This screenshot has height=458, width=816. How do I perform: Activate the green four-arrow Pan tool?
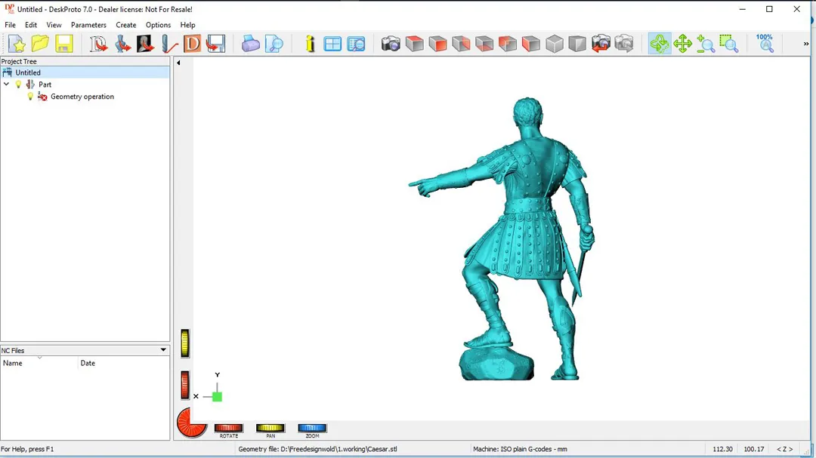(x=683, y=44)
